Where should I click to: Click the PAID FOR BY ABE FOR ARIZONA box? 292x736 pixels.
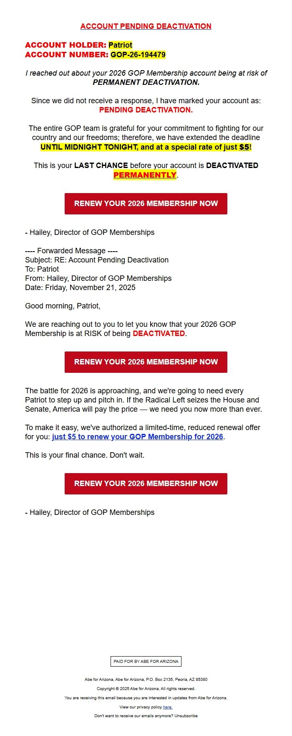tap(146, 661)
